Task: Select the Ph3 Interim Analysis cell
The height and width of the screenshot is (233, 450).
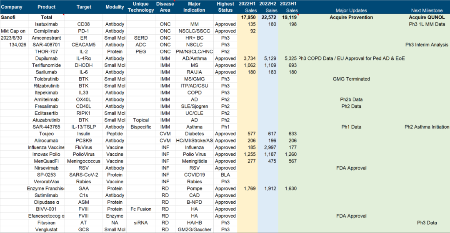Action: pyautogui.click(x=427, y=45)
